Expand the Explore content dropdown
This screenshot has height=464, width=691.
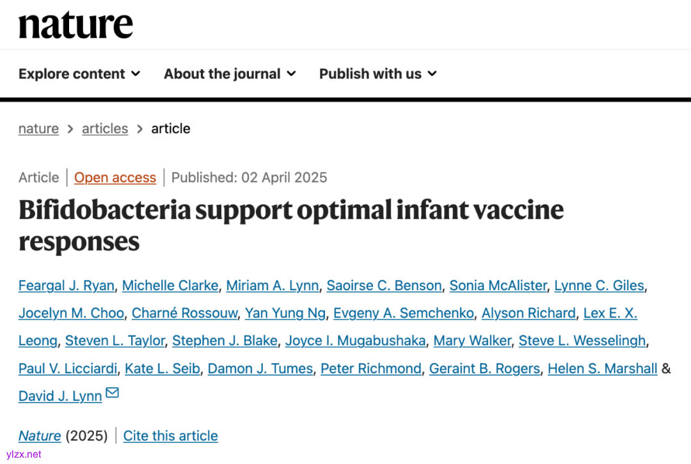point(79,74)
